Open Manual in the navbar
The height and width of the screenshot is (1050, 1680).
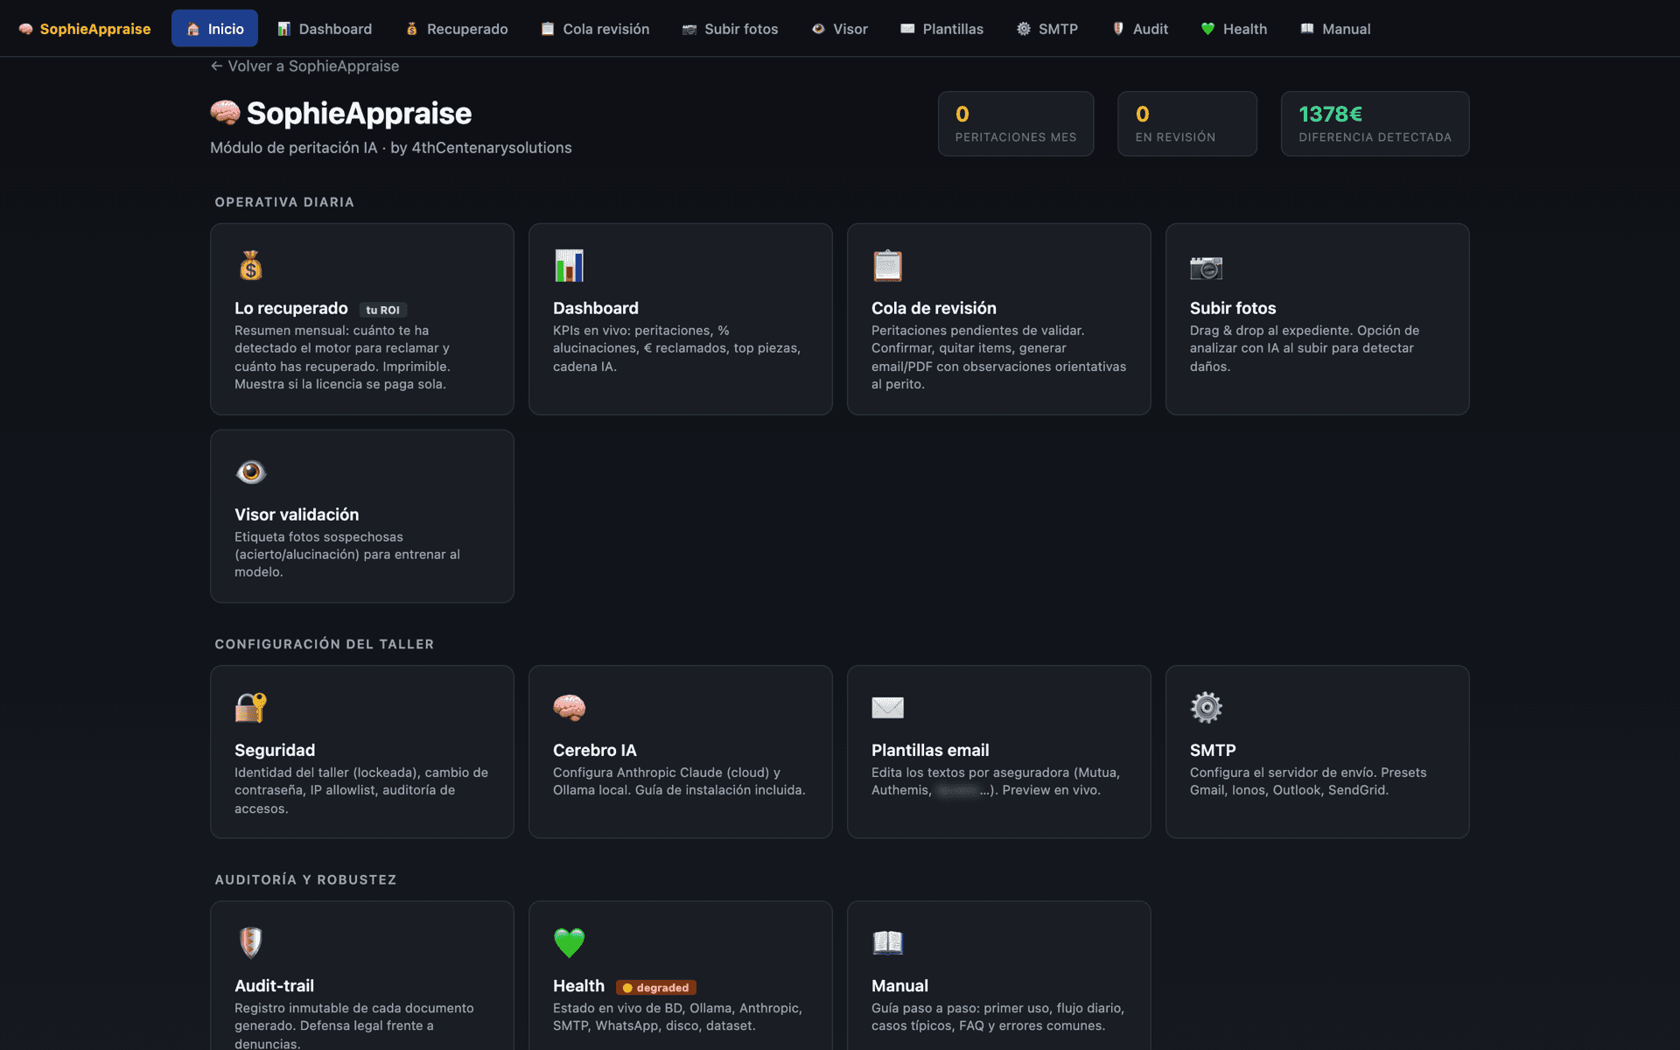coord(1335,29)
